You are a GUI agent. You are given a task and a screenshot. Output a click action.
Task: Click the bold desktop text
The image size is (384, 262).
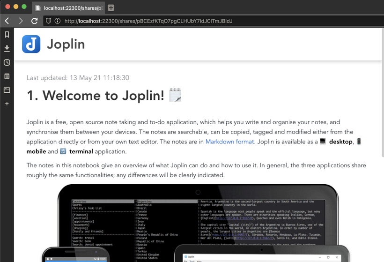[340, 142]
